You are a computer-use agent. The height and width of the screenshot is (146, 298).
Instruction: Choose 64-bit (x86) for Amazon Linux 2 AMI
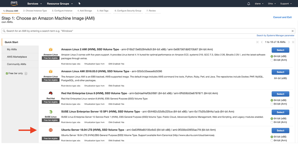(272, 56)
